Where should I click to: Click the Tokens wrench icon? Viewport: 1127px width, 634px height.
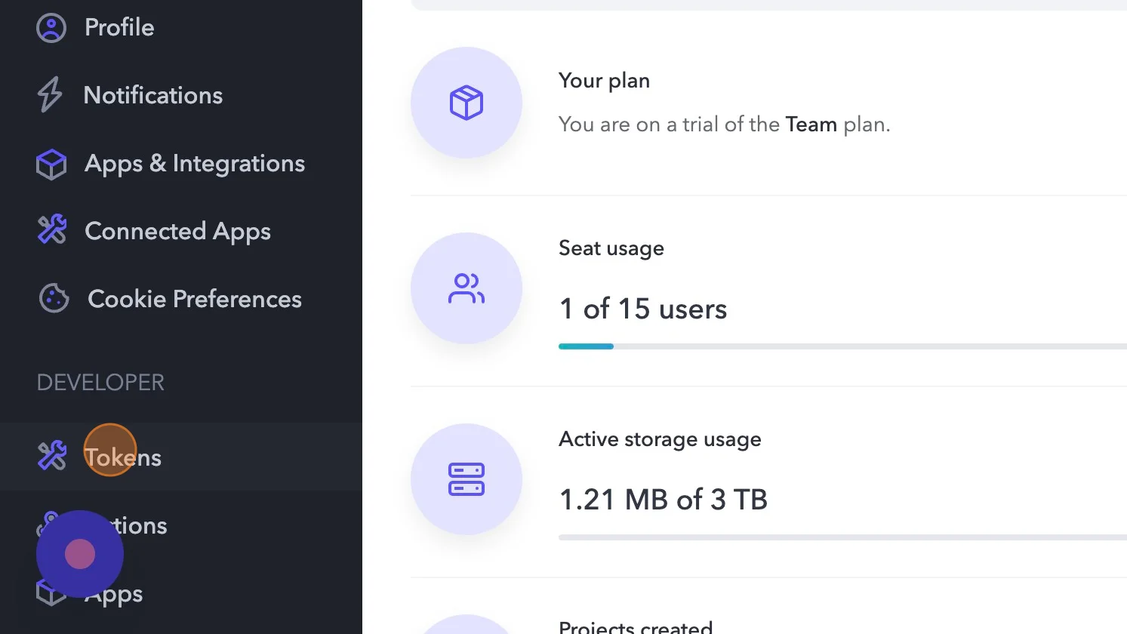coord(52,456)
